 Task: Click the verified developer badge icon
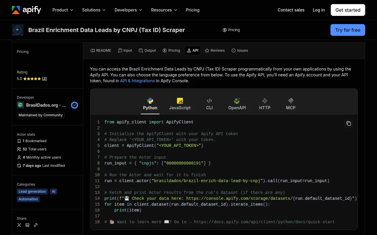75,105
